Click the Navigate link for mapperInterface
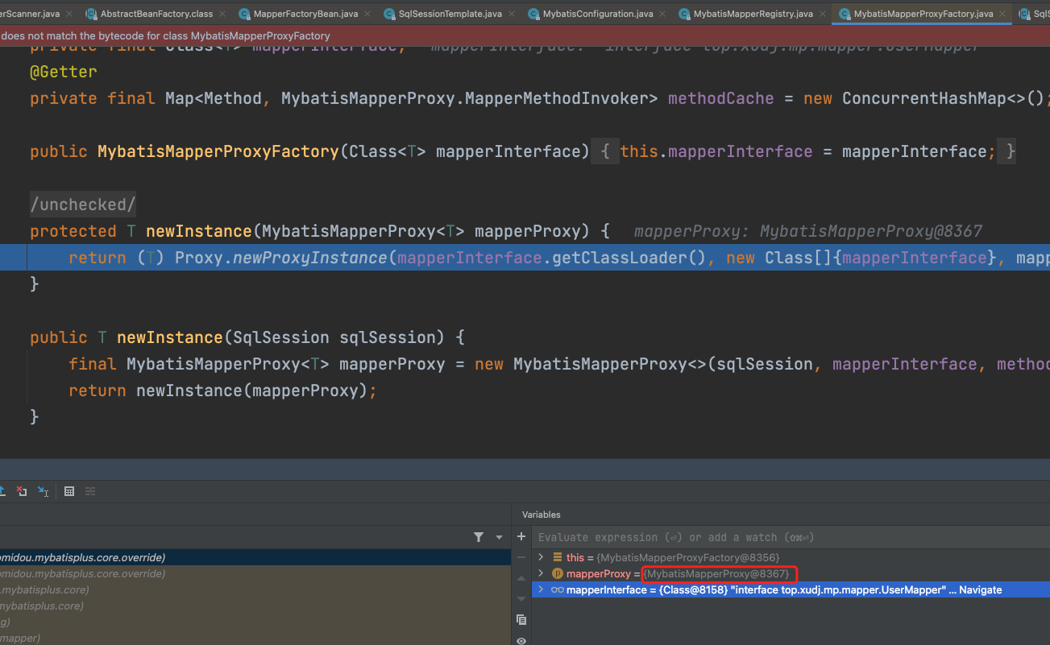The width and height of the screenshot is (1050, 645). tap(980, 590)
